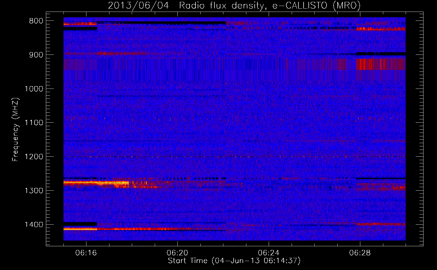Click the 06:16 time axis label
Screen dimensions: 437x270
pyautogui.click(x=86, y=253)
